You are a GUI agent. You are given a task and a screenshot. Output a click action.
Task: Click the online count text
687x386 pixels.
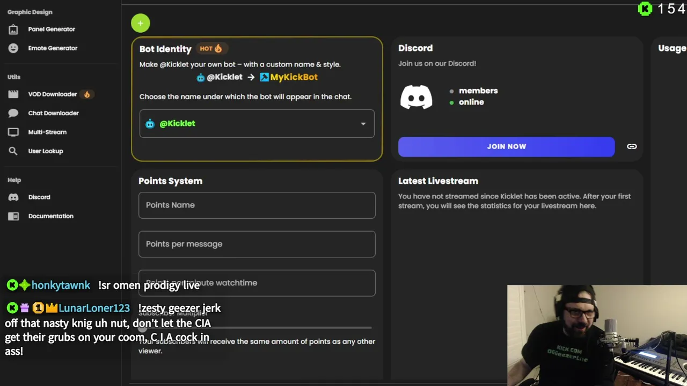pyautogui.click(x=471, y=102)
